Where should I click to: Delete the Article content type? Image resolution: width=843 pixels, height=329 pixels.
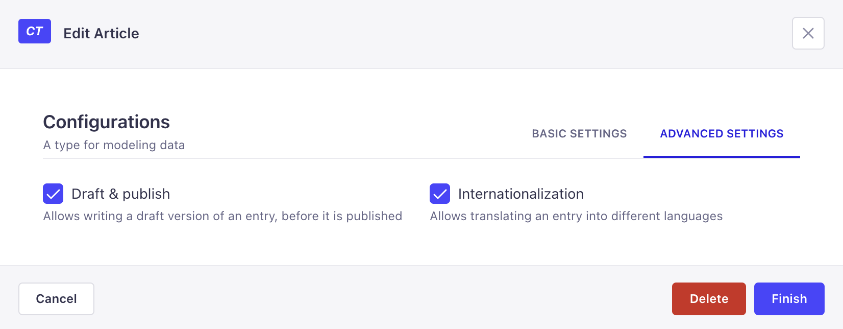709,298
